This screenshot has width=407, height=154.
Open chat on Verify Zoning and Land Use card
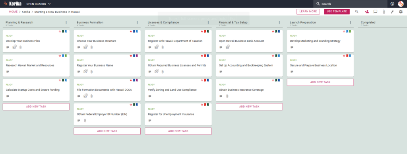pos(150,96)
